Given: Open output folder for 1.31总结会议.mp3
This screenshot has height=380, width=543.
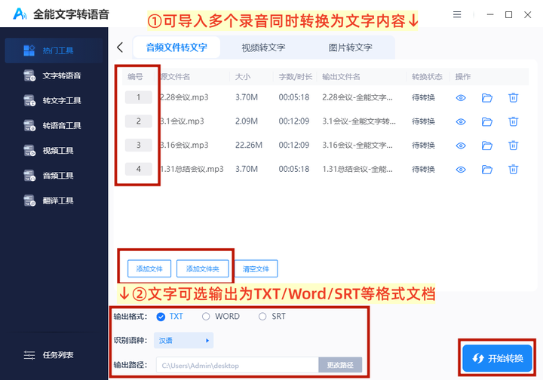Looking at the screenshot, I should tap(487, 170).
